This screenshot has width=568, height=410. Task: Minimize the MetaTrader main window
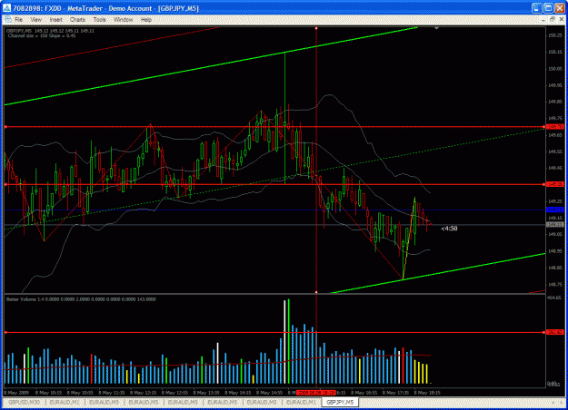click(536, 8)
